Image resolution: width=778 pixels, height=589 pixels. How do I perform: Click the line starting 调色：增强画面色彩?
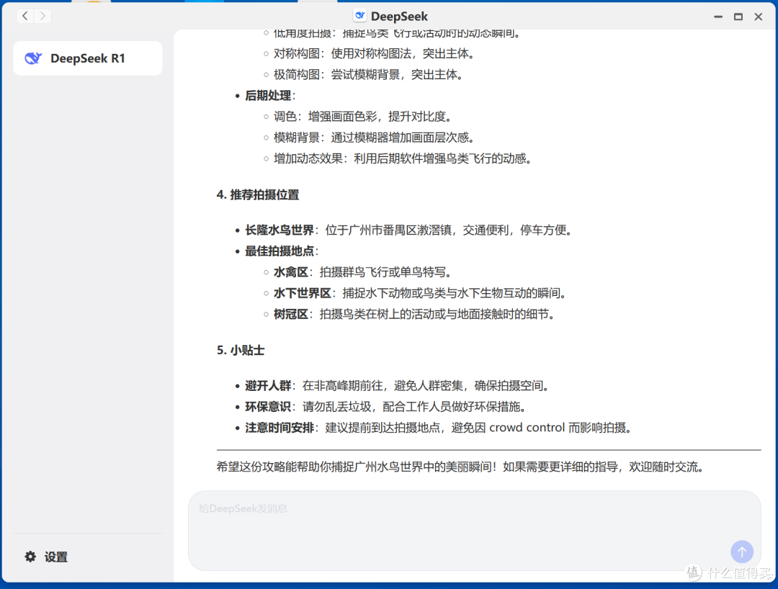pos(363,117)
